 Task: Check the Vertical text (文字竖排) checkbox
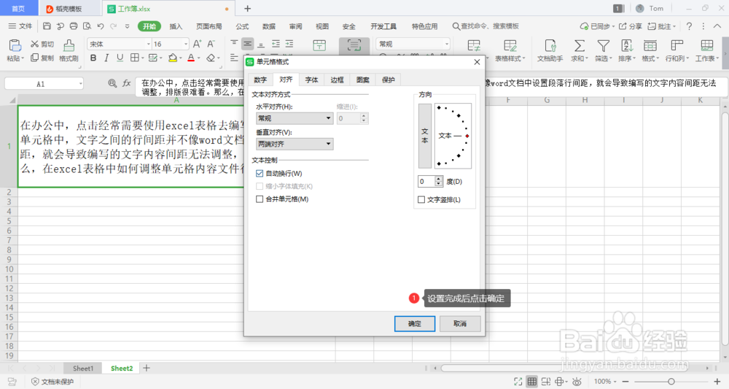(x=421, y=200)
